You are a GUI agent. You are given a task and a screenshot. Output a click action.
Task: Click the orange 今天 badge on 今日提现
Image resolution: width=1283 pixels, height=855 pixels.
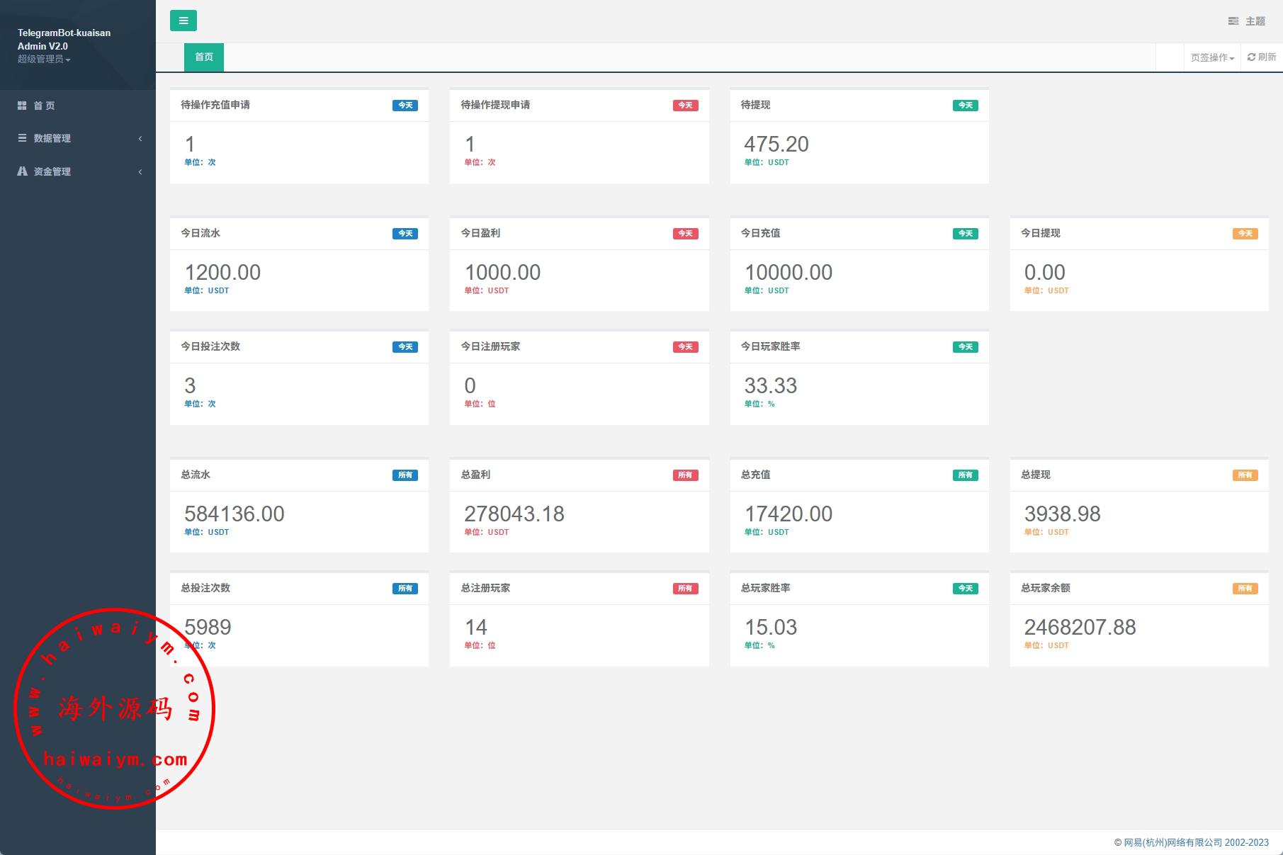coord(1245,234)
